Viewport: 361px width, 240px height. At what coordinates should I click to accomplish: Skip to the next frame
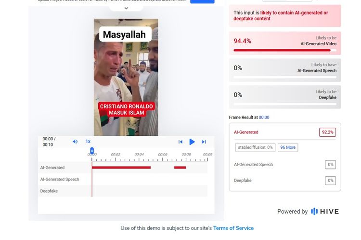tap(204, 142)
